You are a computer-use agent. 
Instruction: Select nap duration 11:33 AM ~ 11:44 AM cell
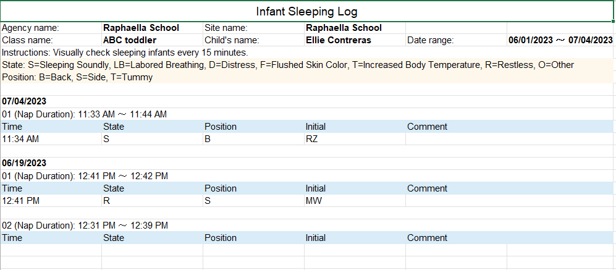84,114
